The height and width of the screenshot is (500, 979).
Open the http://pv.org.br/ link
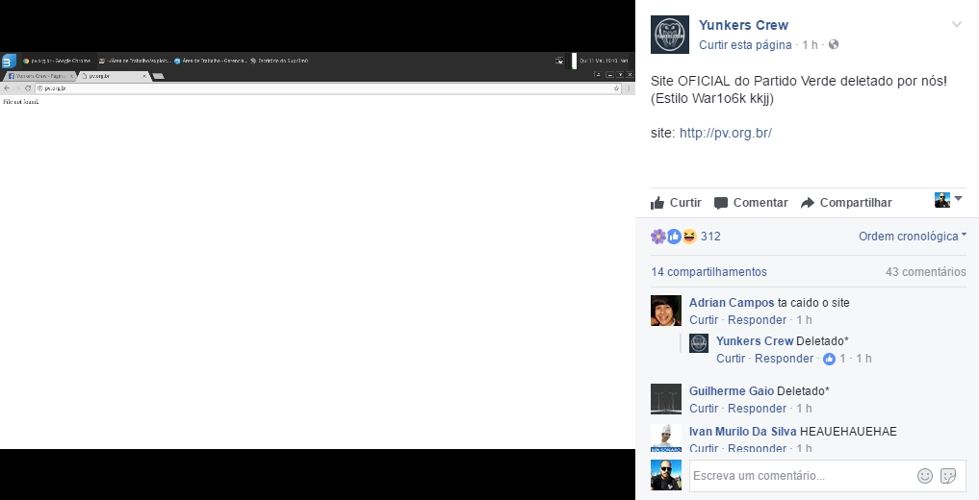(726, 133)
